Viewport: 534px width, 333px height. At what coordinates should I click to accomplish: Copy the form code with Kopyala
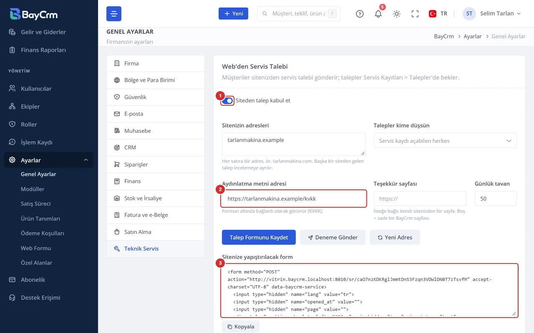[x=241, y=327]
